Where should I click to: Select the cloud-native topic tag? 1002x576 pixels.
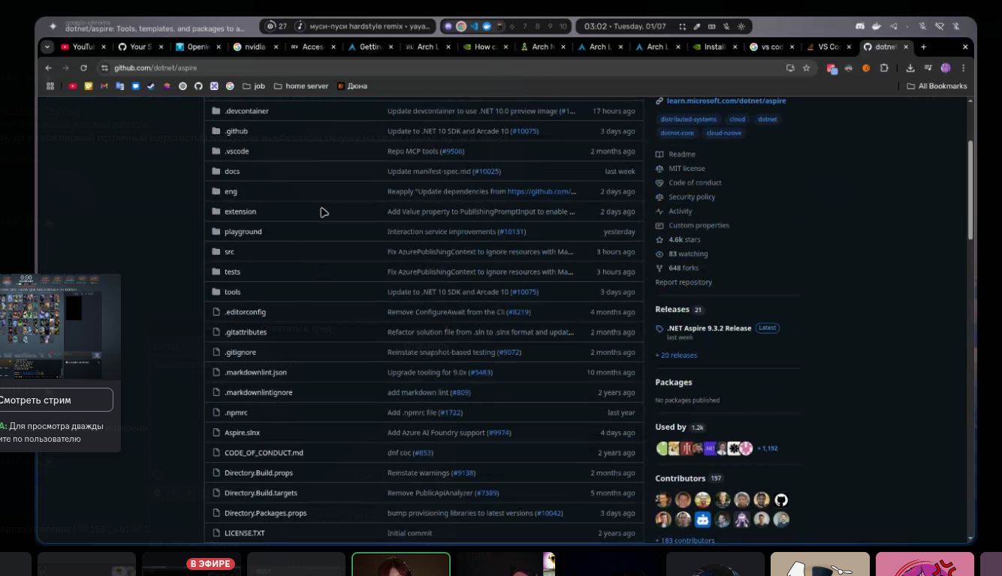(724, 133)
